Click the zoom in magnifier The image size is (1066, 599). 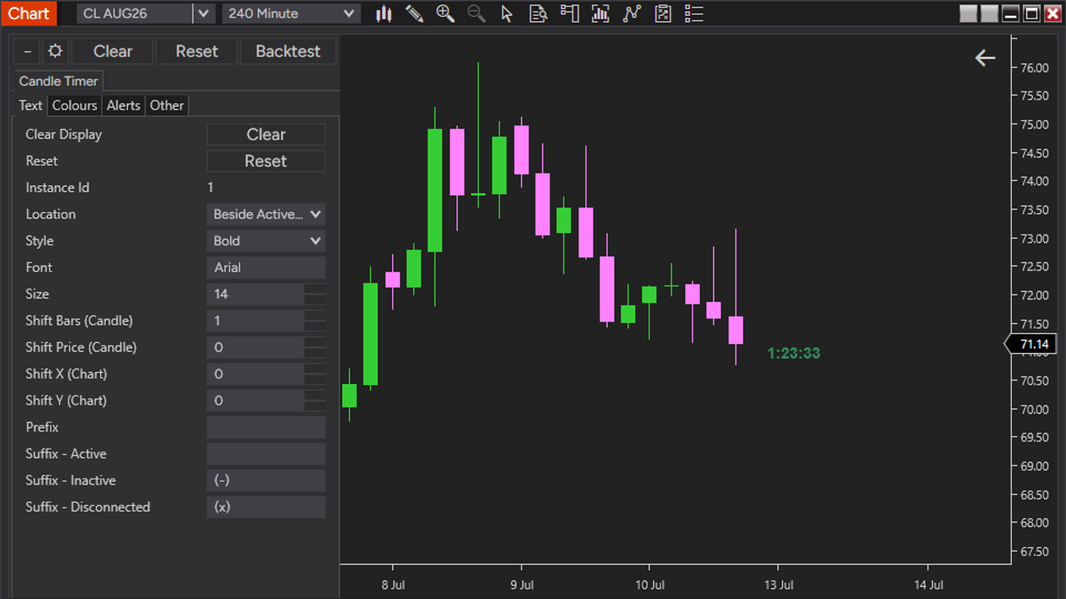click(x=445, y=14)
